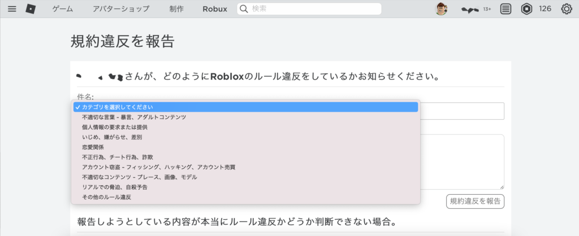Select 恋愛関係 category
This screenshot has height=236, width=579.
pyautogui.click(x=245, y=147)
